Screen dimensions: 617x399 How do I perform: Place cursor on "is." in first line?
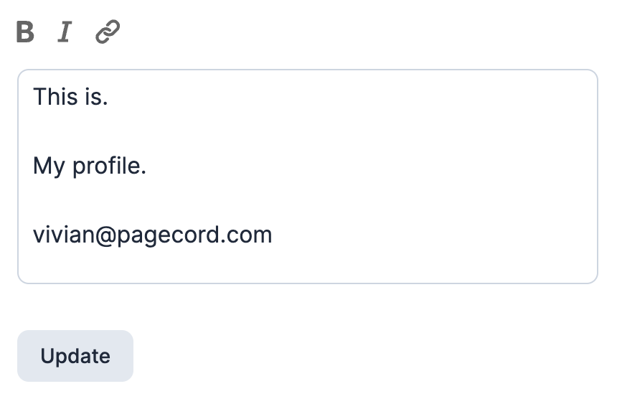pos(95,97)
